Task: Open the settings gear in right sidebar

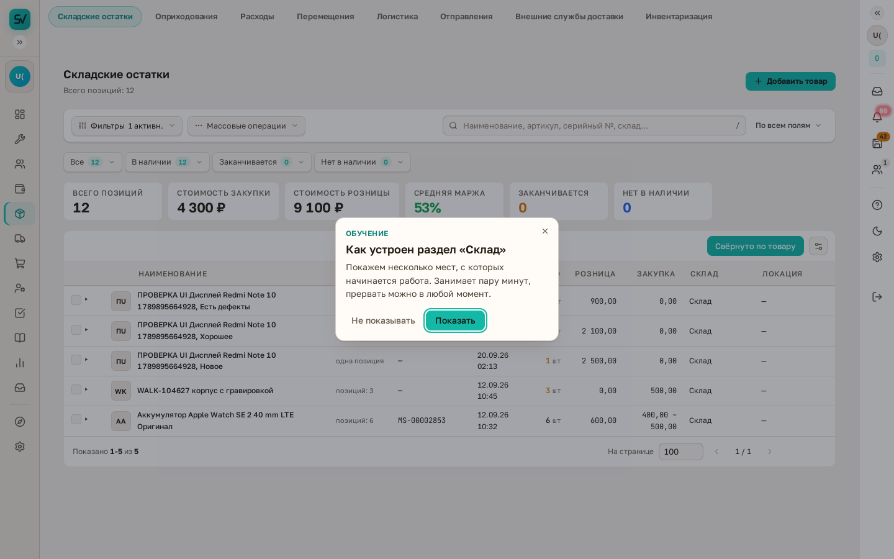Action: coord(877,257)
